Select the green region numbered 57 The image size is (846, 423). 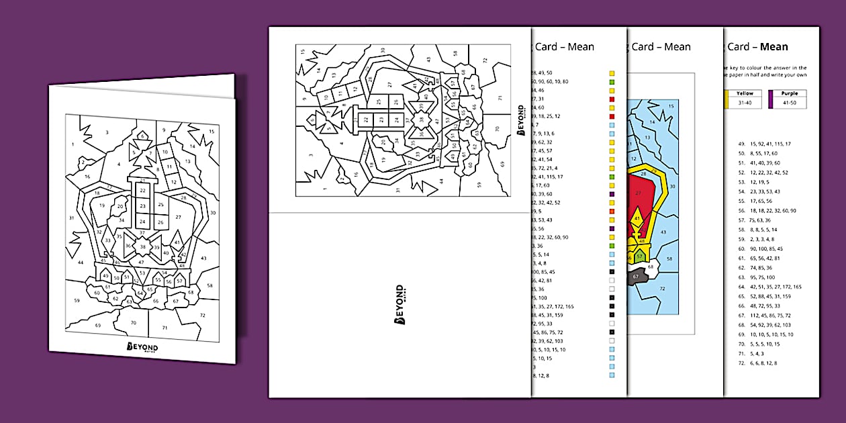click(641, 256)
